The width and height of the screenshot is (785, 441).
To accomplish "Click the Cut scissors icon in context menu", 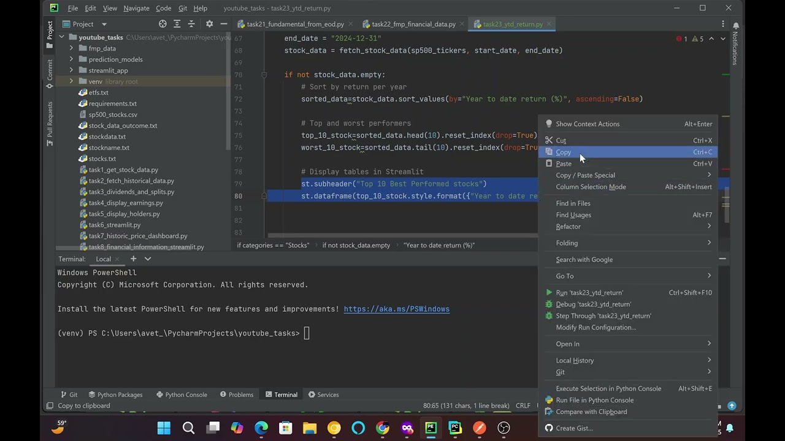I will (549, 140).
